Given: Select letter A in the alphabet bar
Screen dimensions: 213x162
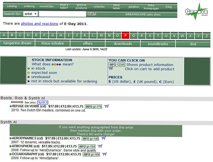Looking at the screenshot, I should 4,35.
